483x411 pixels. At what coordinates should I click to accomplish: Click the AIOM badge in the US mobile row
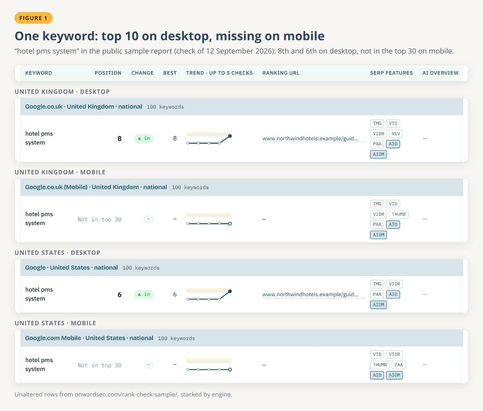point(394,375)
